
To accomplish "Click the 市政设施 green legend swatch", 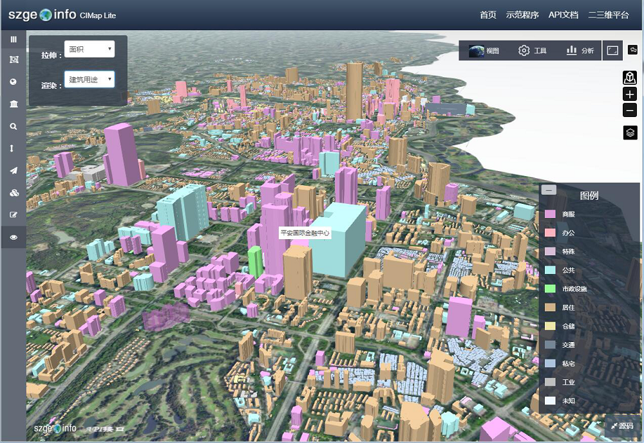I will click(x=550, y=289).
